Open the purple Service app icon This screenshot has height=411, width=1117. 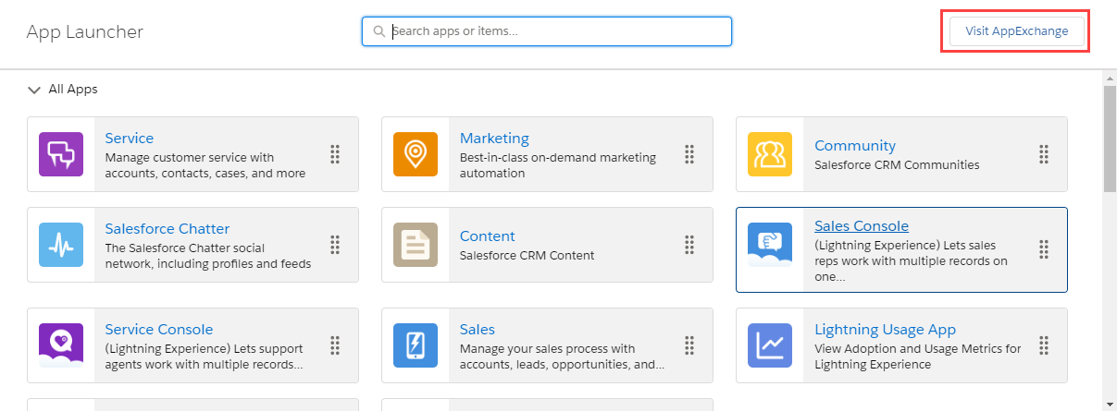click(61, 154)
